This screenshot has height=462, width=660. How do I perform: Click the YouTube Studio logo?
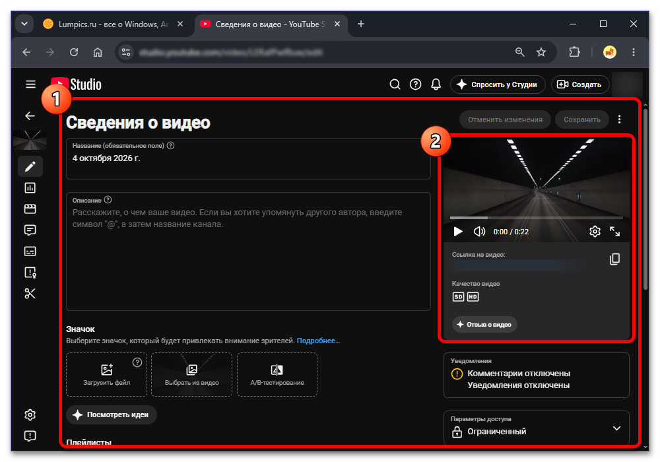[x=76, y=84]
